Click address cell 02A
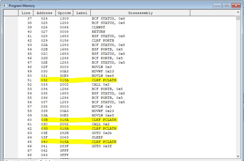Image resolution: width=244 pixels, height=161 pixels. 44,45
